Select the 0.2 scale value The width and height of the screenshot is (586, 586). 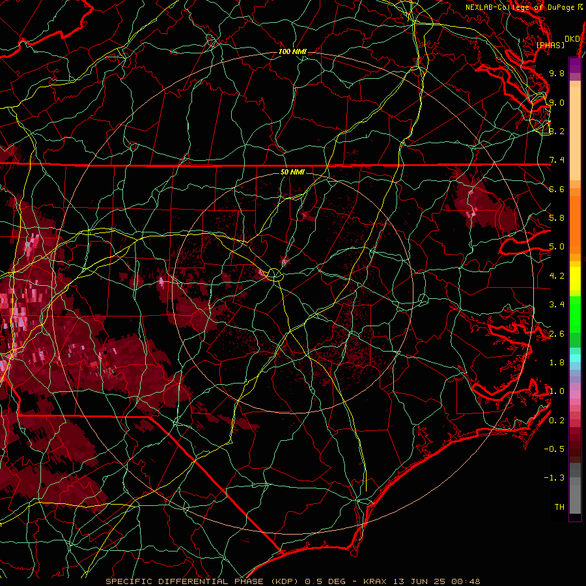click(x=557, y=421)
